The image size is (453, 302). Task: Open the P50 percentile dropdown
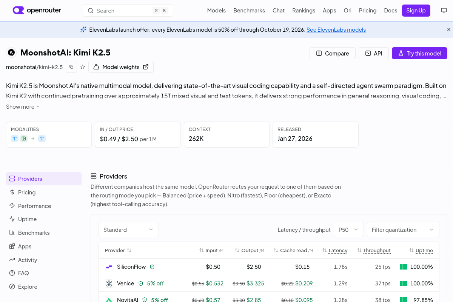tap(349, 230)
